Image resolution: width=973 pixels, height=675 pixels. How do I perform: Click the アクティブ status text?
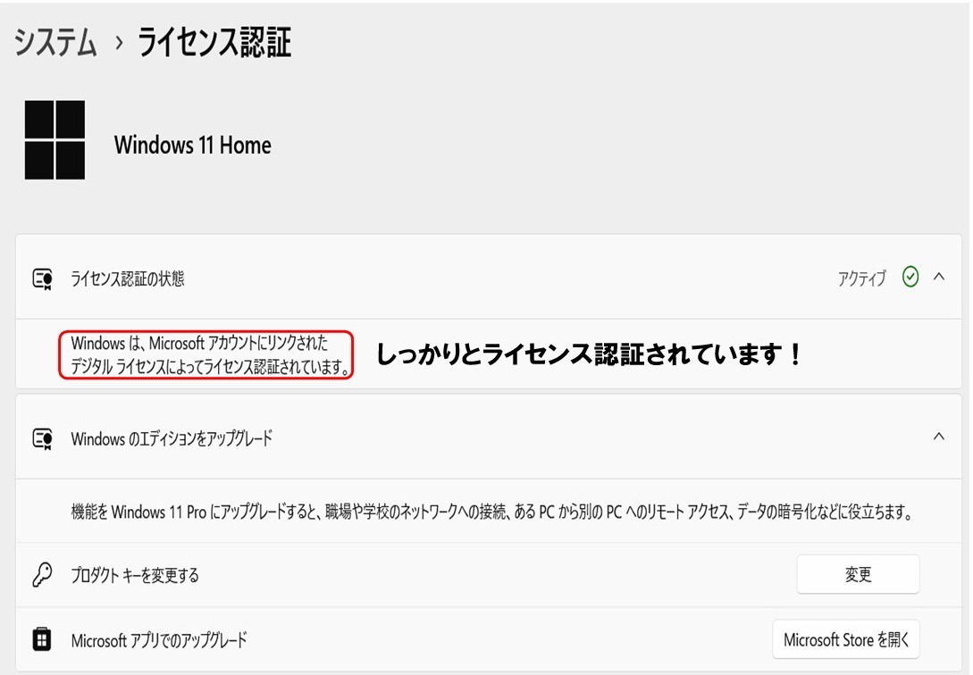[x=862, y=279]
